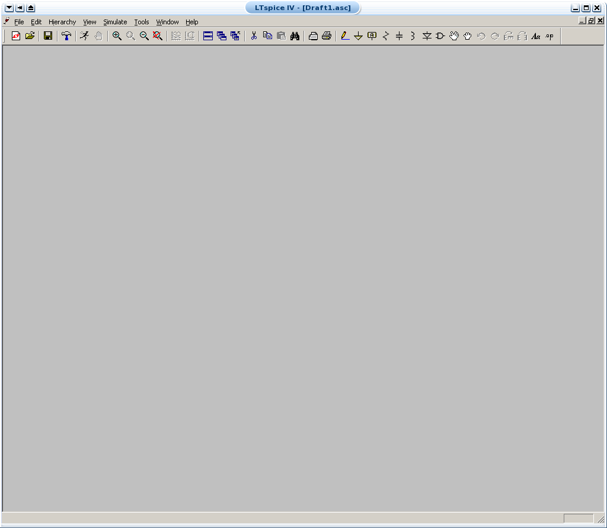Place a Diode on the schematic
Screen dimensions: 607x528
coord(426,36)
